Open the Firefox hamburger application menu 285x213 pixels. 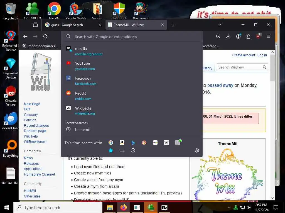[x=268, y=36]
